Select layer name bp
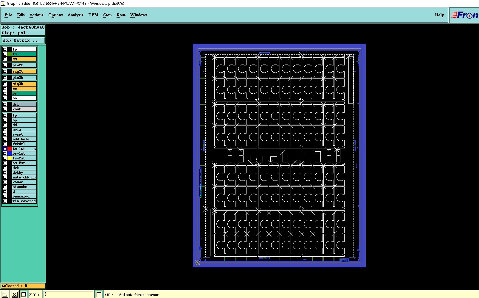 click(x=24, y=120)
